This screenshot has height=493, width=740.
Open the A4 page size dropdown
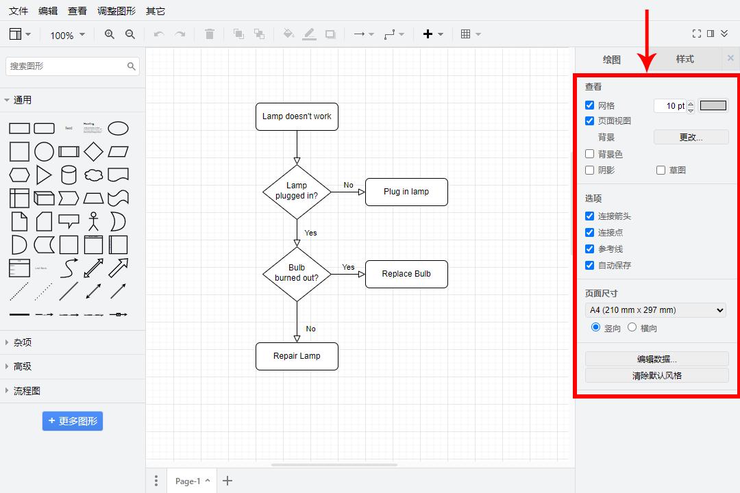[x=656, y=310]
